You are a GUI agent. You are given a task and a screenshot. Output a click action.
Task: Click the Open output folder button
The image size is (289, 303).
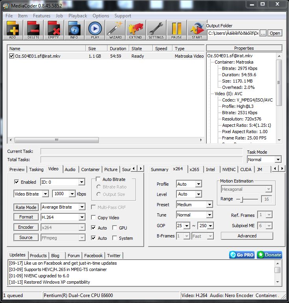tap(275, 33)
